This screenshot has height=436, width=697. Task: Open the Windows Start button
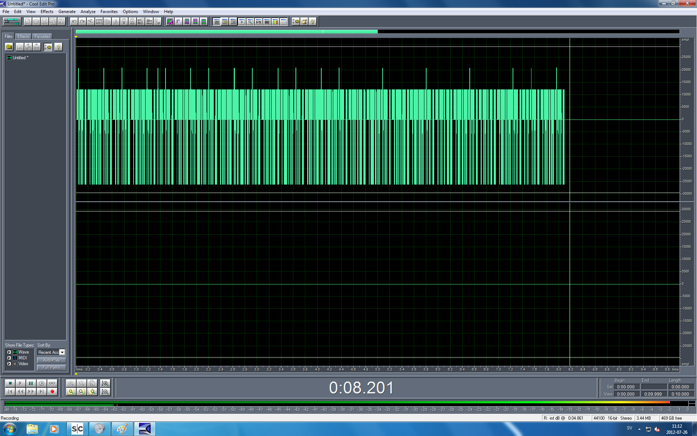coord(9,429)
